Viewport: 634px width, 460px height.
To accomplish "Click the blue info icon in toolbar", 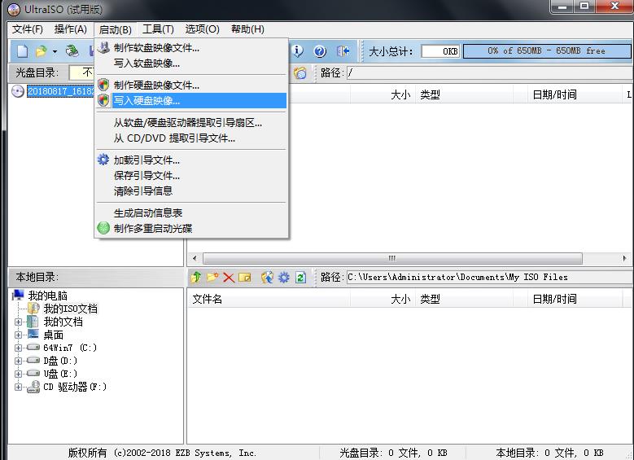I will pos(298,51).
